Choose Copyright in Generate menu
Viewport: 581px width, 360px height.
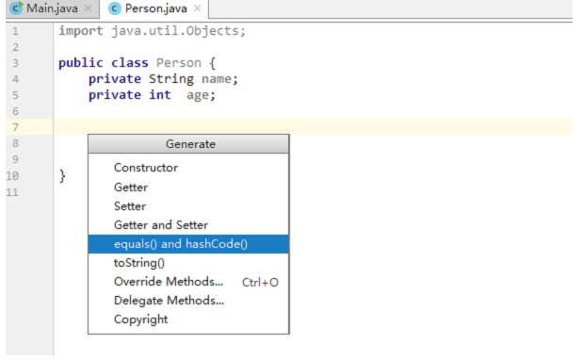[188, 319]
